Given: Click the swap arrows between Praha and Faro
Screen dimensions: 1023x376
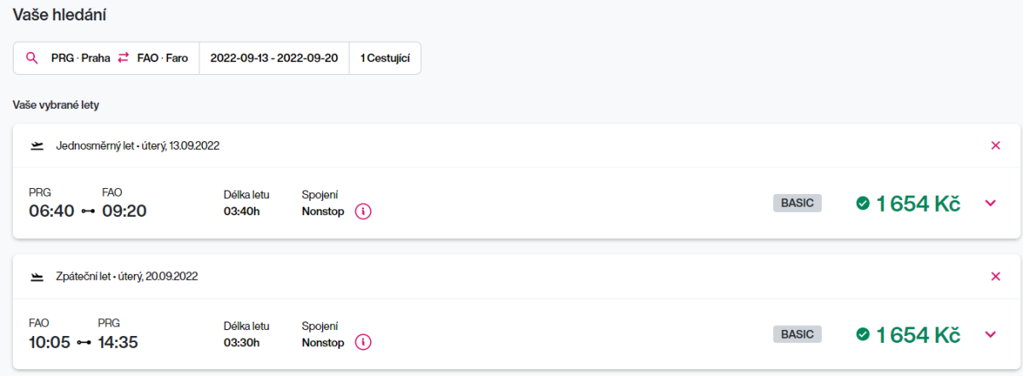Looking at the screenshot, I should click(x=124, y=59).
